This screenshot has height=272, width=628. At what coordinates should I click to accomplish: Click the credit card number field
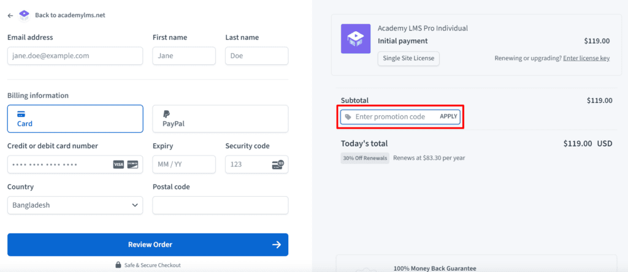(58, 165)
